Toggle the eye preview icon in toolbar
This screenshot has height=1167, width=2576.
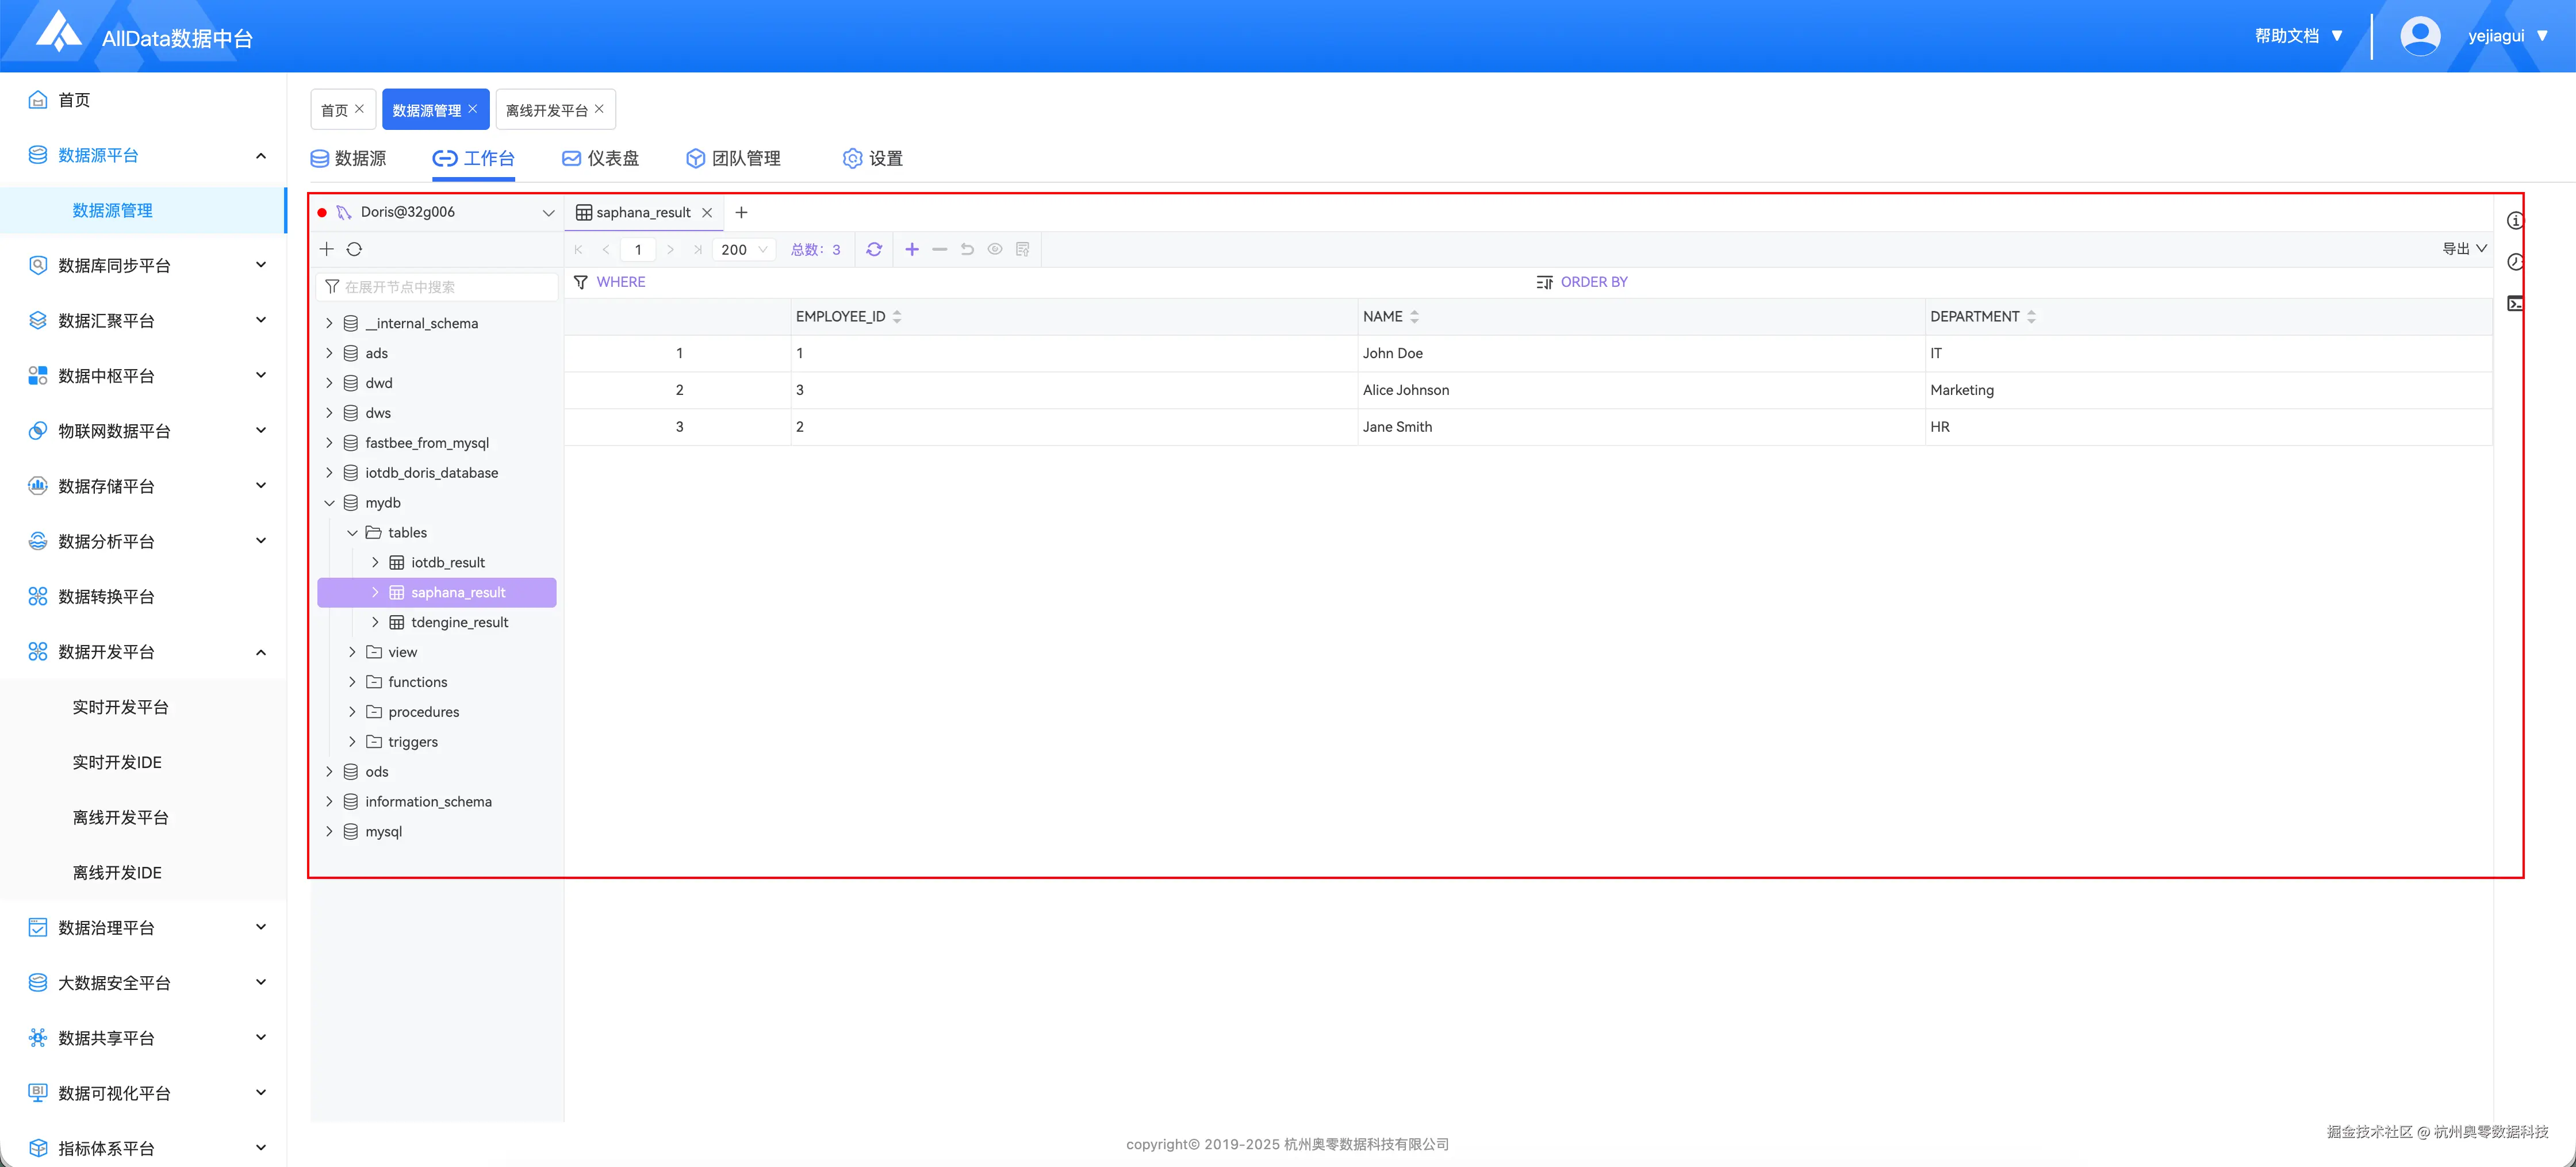pos(995,249)
